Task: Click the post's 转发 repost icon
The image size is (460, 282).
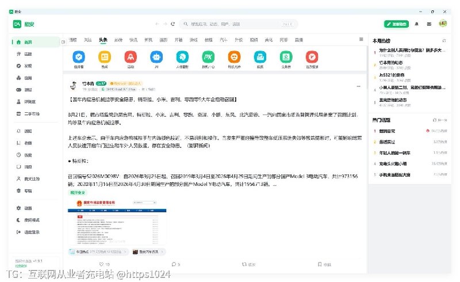Action: click(x=248, y=264)
